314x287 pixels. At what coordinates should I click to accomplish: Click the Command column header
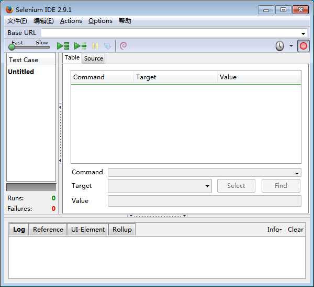103,77
